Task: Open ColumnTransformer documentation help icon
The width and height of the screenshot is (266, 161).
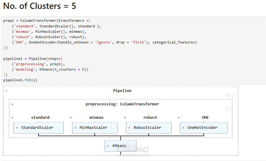Action: [x=228, y=109]
